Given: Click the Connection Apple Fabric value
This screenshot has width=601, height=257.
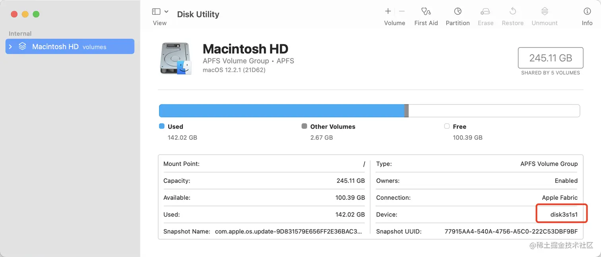Looking at the screenshot, I should click(560, 197).
